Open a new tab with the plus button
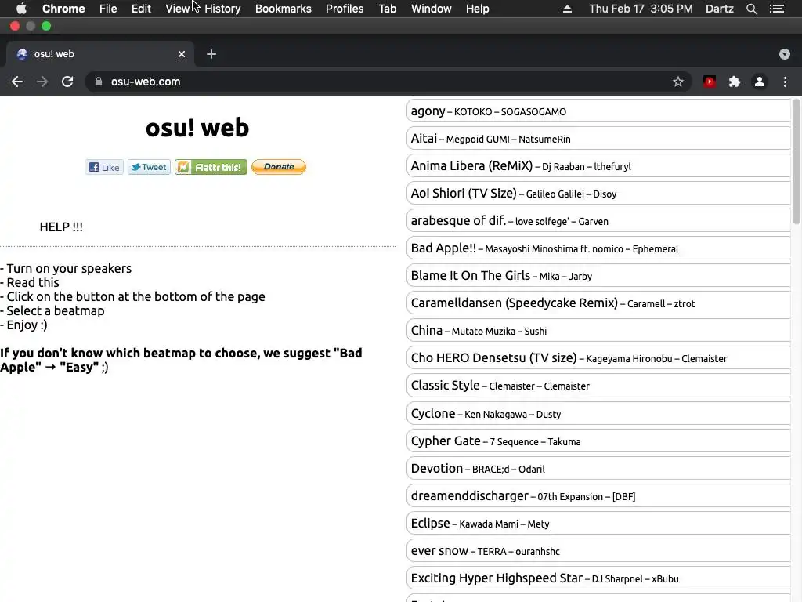This screenshot has height=602, width=802. tap(211, 54)
